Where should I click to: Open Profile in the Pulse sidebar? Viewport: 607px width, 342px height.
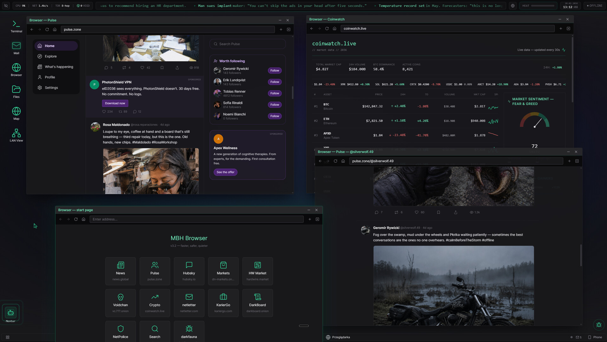(56, 77)
